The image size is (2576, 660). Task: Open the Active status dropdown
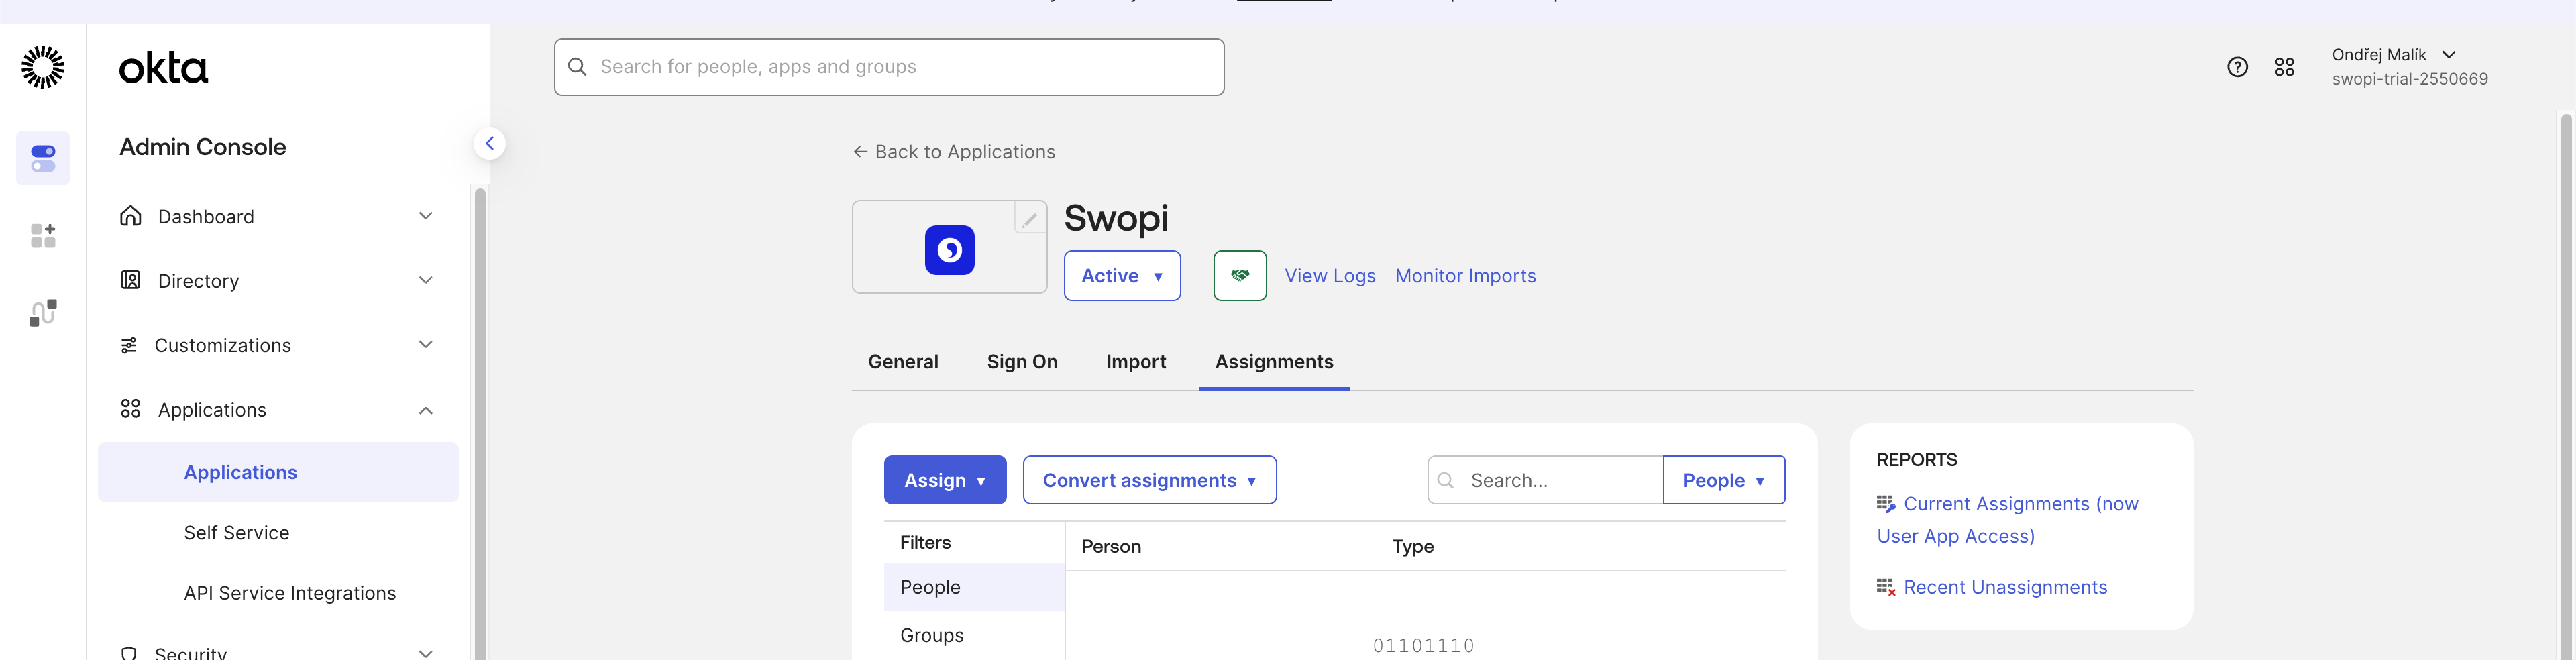[x=1122, y=275]
